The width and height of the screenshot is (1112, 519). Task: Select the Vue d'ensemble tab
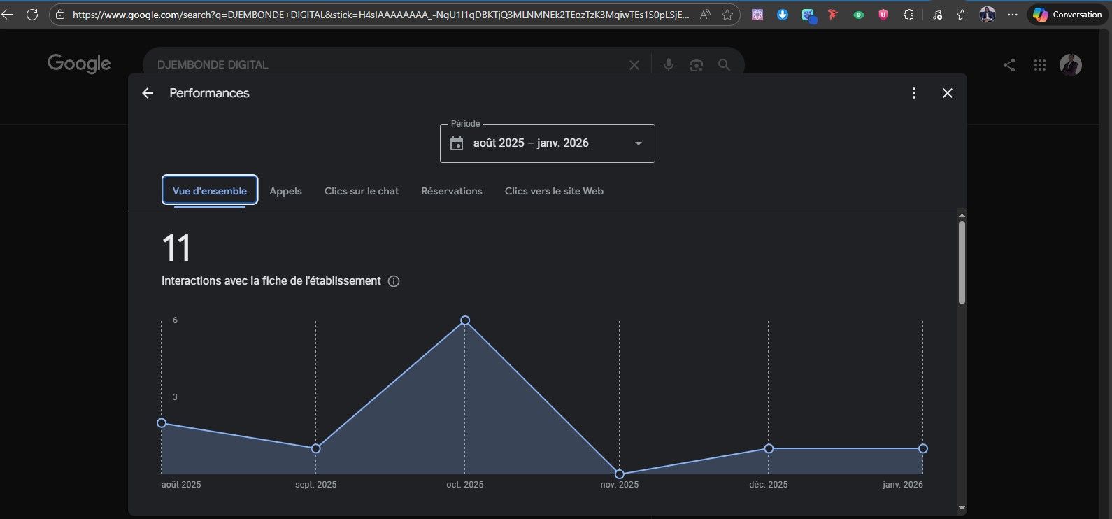click(x=210, y=191)
